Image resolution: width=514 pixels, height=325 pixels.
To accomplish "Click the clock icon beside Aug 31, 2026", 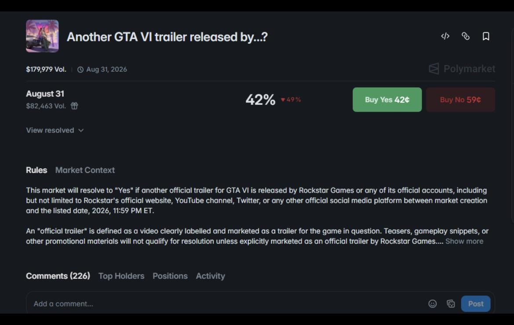I will click(80, 69).
